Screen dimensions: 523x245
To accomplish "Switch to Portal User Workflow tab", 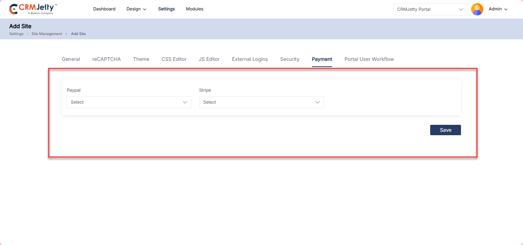I will point(369,59).
